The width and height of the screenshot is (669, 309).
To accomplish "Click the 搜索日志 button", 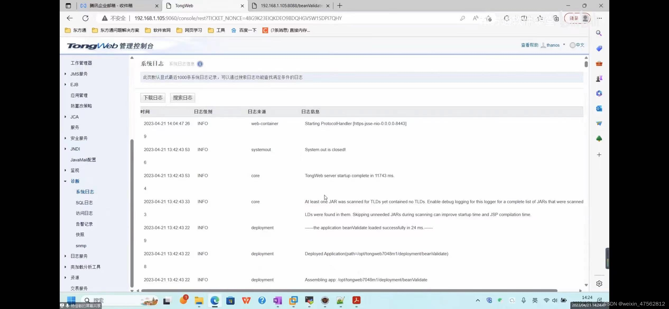I will pos(183,98).
